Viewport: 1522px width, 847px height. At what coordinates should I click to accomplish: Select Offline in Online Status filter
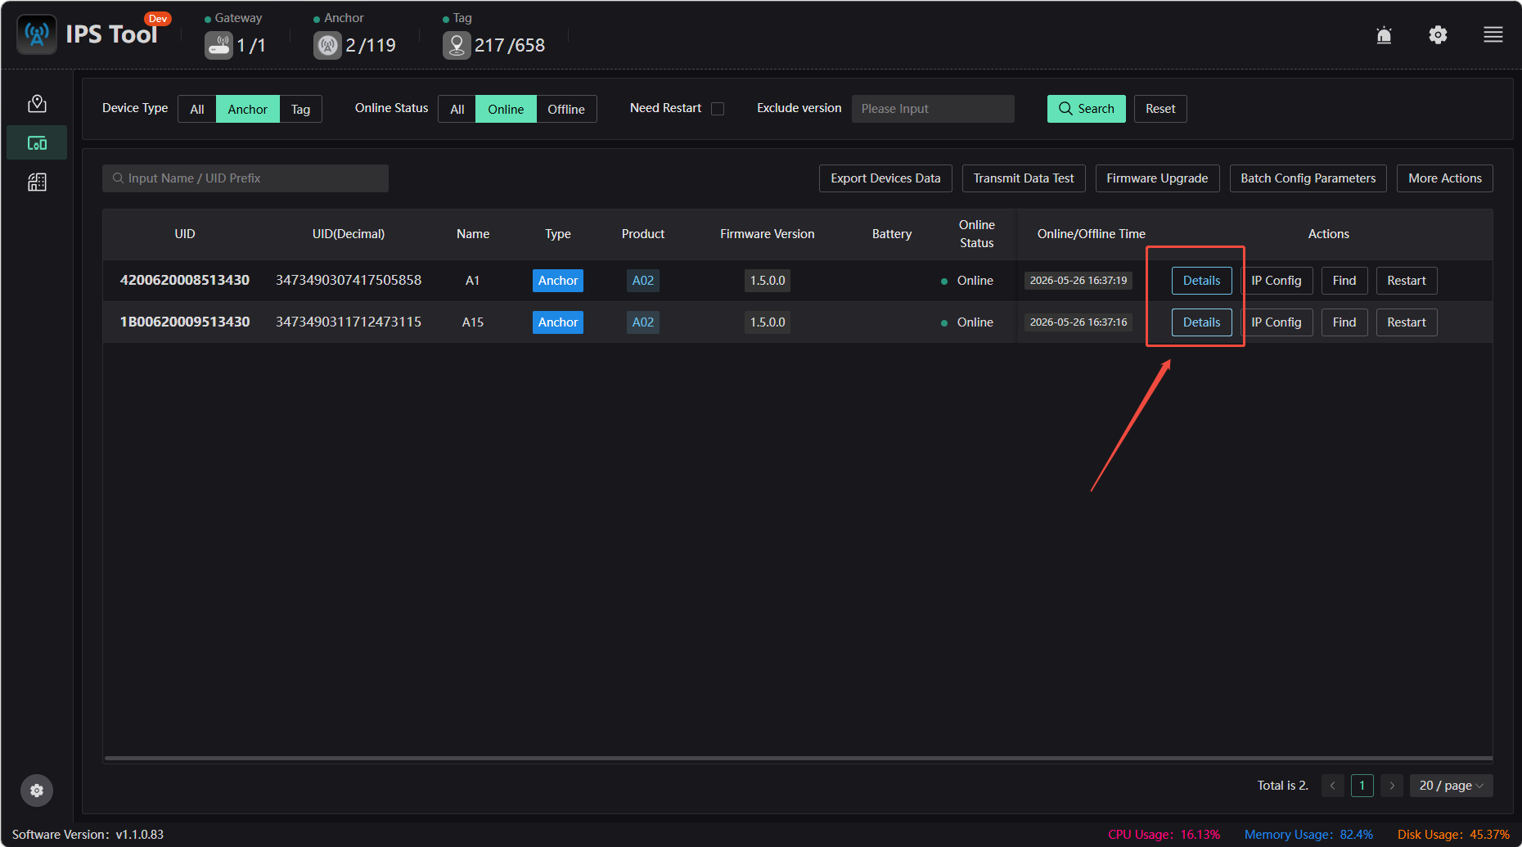(566, 109)
